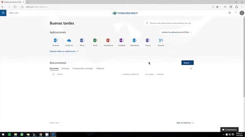Switch to Compartidos conmigo tab
The width and height of the screenshot is (245, 137).
pos(83,68)
